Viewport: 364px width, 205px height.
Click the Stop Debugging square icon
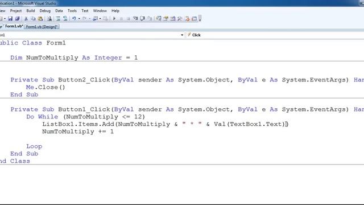(x=129, y=19)
